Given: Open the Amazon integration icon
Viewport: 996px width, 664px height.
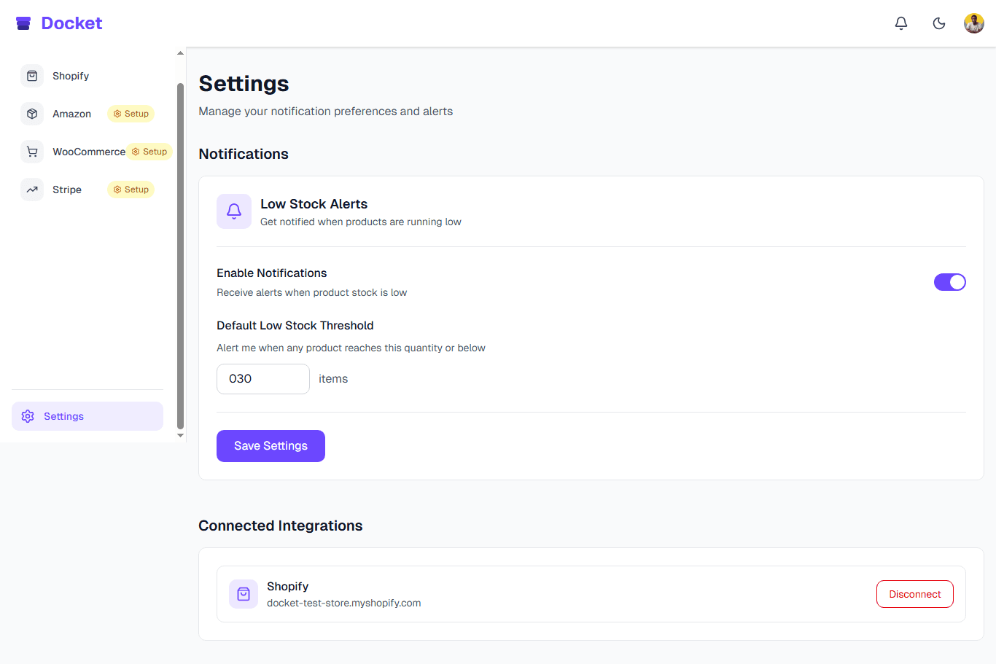Looking at the screenshot, I should (32, 114).
